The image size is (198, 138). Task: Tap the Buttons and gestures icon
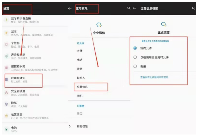(6, 68)
